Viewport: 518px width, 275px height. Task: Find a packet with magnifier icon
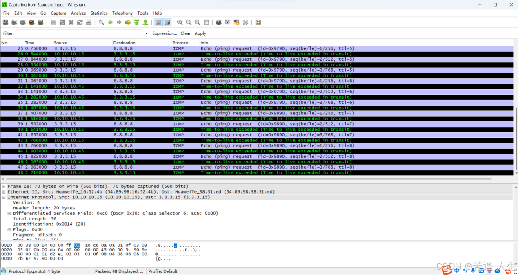coord(101,22)
